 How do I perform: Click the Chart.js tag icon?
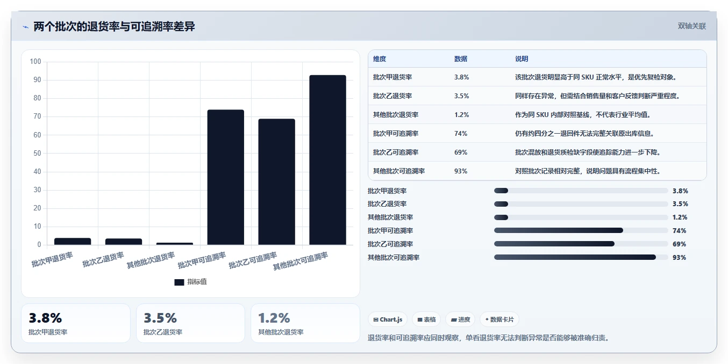375,319
